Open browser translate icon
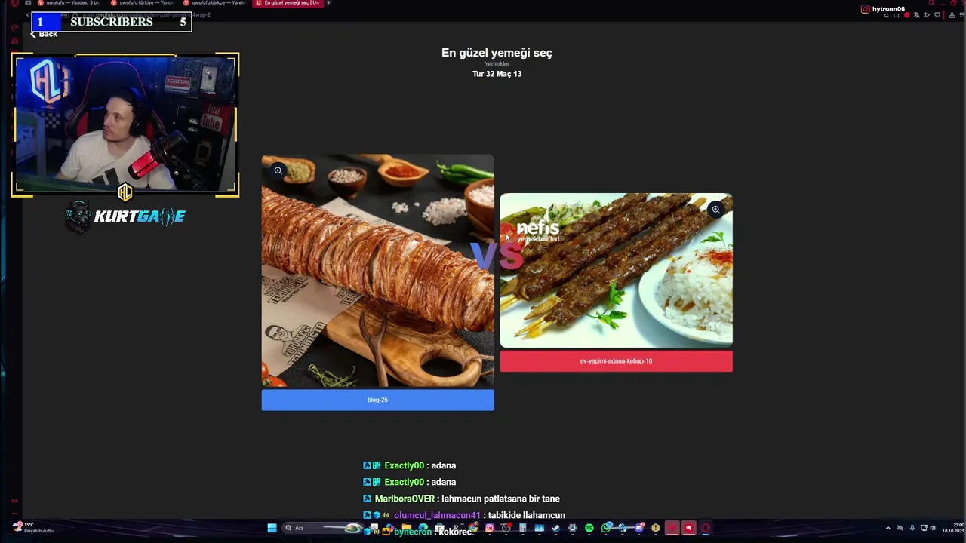 tap(917, 15)
